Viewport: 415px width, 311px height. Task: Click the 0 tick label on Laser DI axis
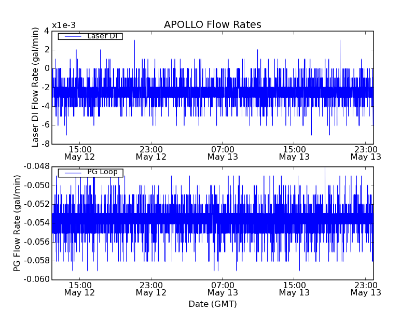click(x=47, y=68)
